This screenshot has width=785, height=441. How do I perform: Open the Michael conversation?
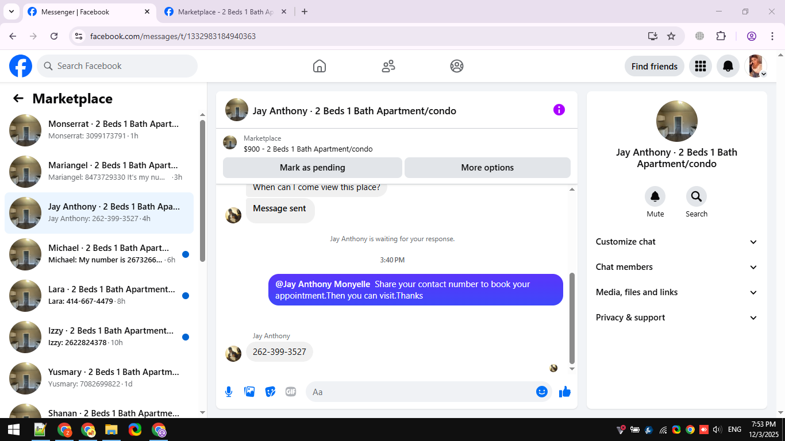point(99,254)
